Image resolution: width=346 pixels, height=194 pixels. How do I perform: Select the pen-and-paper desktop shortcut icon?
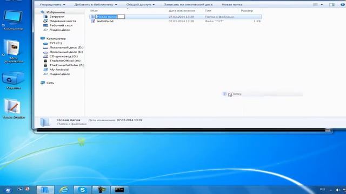click(14, 109)
